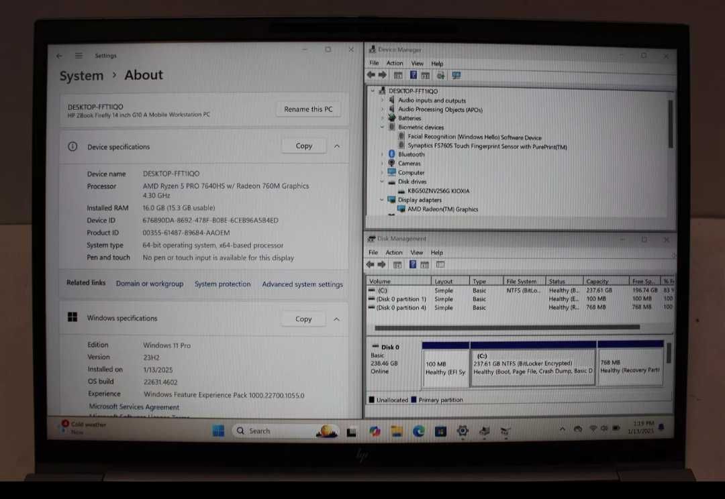The image size is (725, 499).
Task: Open the Domain or workgroup link
Action: (149, 284)
